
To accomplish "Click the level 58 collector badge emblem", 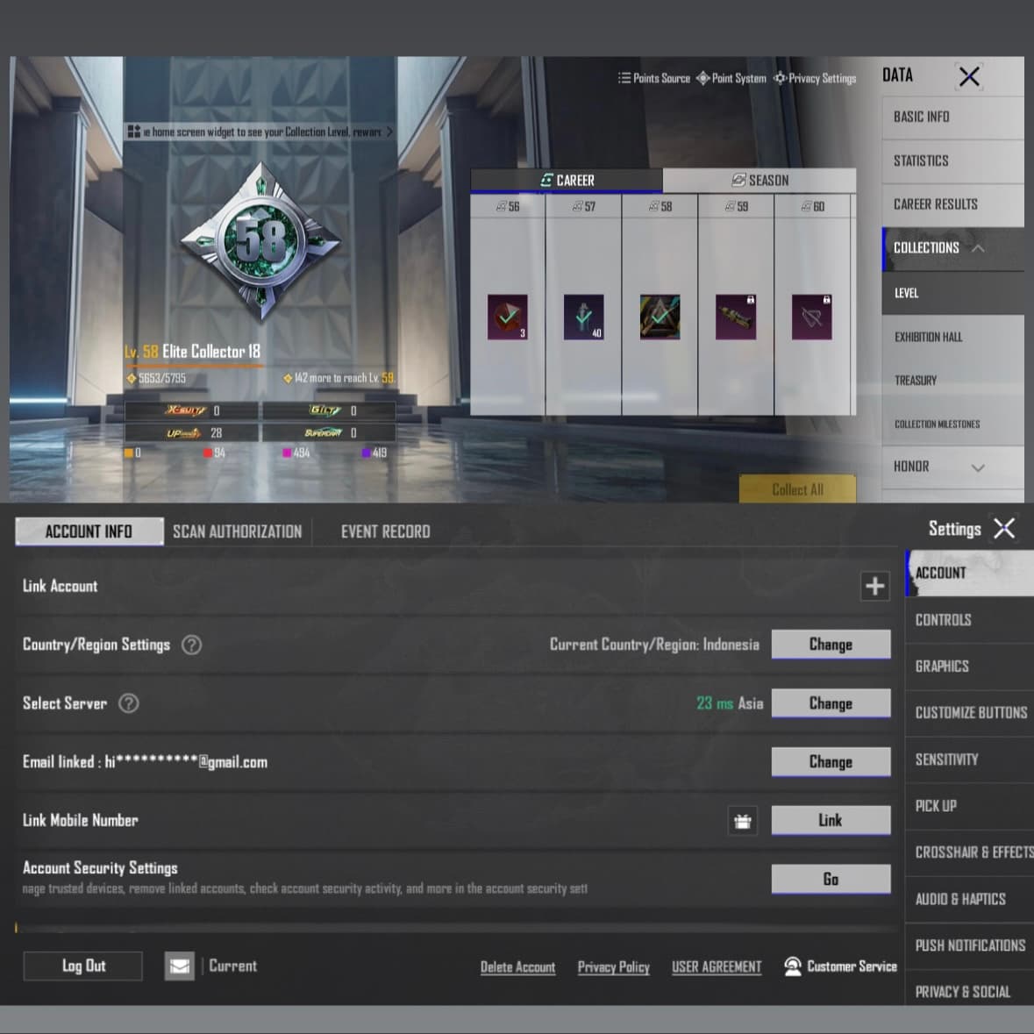I will tap(261, 241).
